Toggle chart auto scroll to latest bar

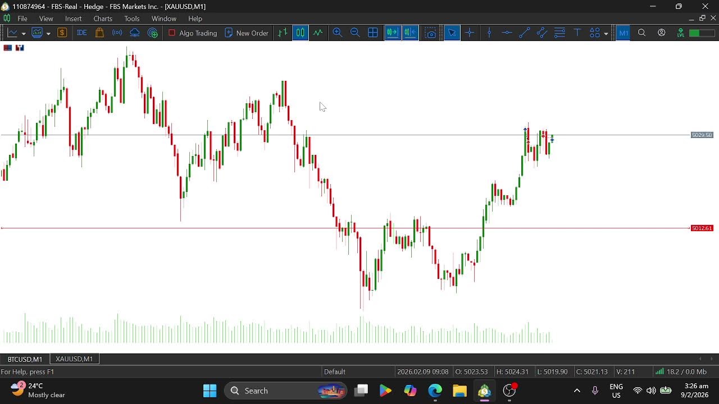[392, 33]
